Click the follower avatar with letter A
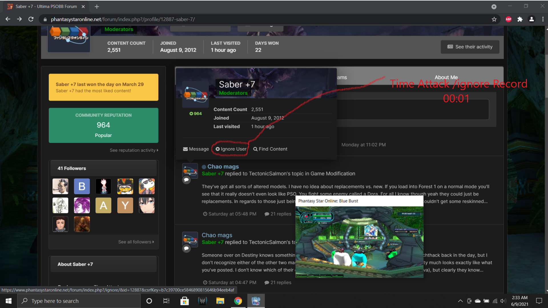The image size is (548, 308). pos(103,205)
